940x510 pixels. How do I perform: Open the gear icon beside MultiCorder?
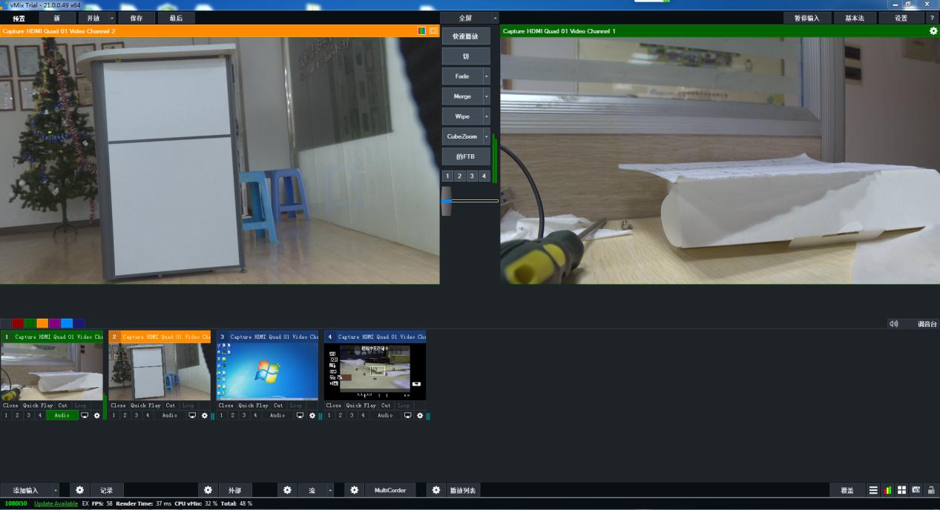[x=355, y=490]
